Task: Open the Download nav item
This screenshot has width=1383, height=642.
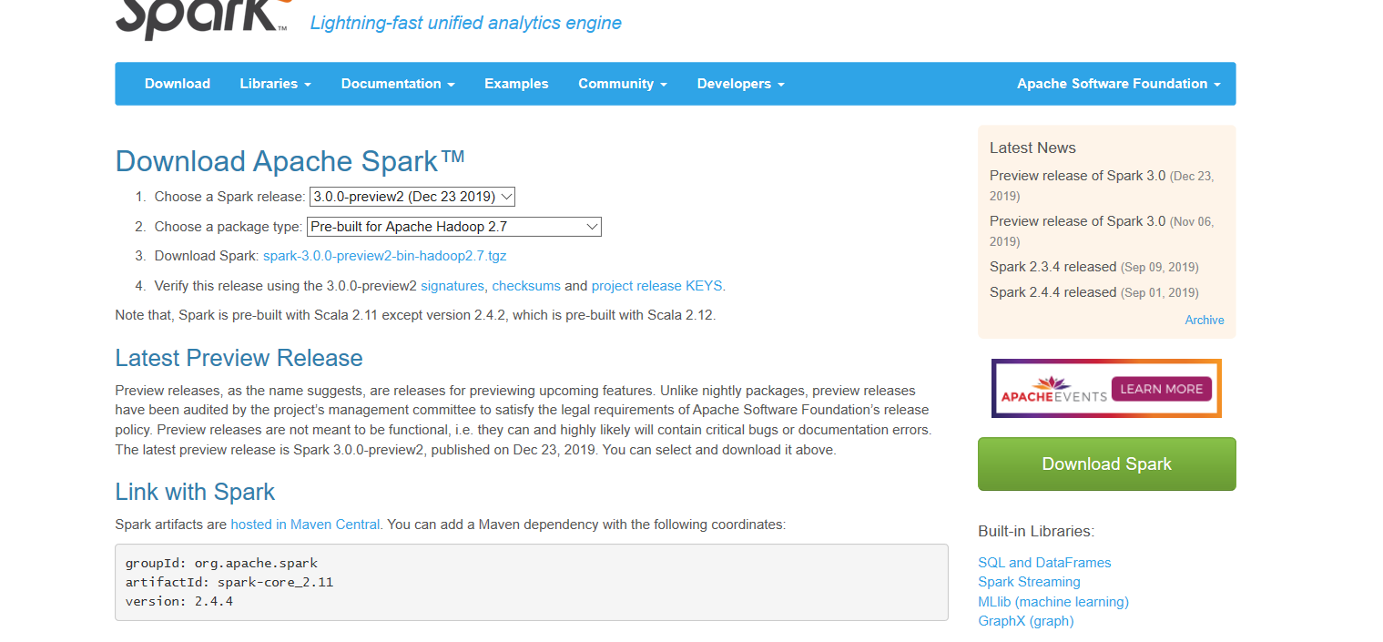Action: click(178, 84)
